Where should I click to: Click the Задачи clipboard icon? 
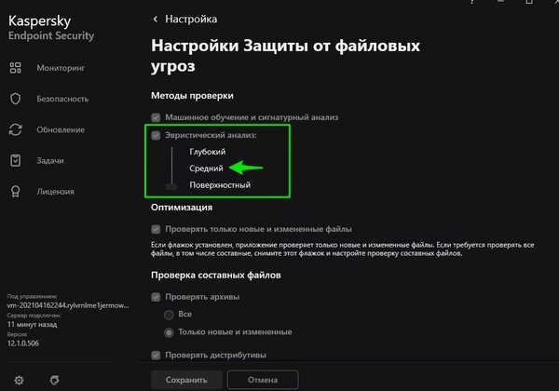pos(15,161)
